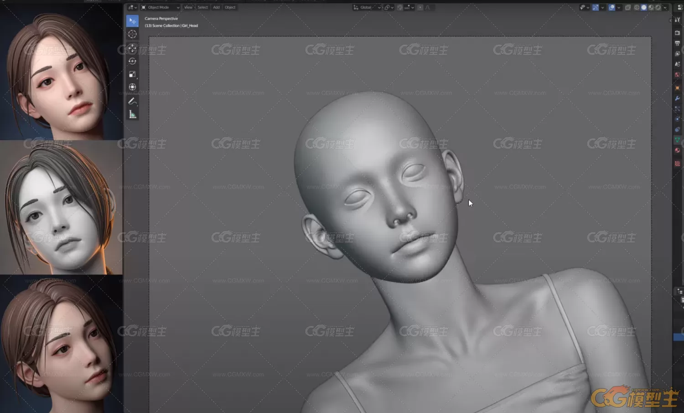Open the pivot point dropdown
This screenshot has height=413, width=684.
coord(389,7)
